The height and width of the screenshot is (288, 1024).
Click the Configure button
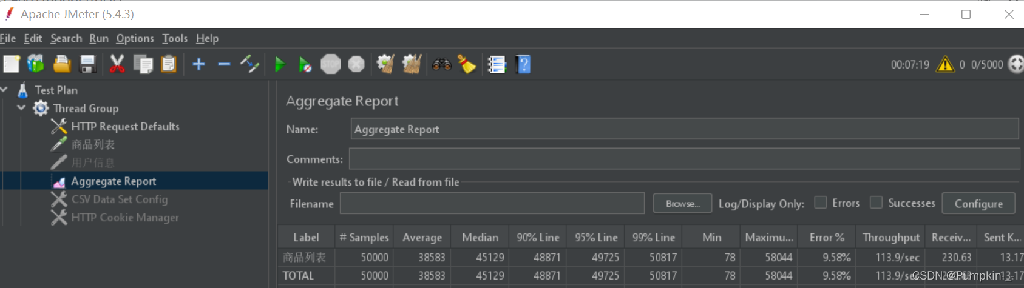(x=978, y=204)
